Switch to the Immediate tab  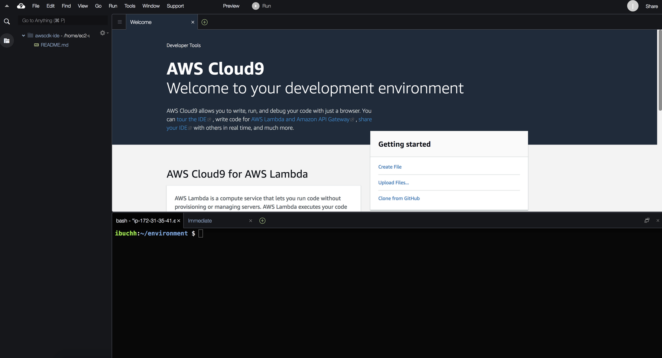[x=200, y=221]
